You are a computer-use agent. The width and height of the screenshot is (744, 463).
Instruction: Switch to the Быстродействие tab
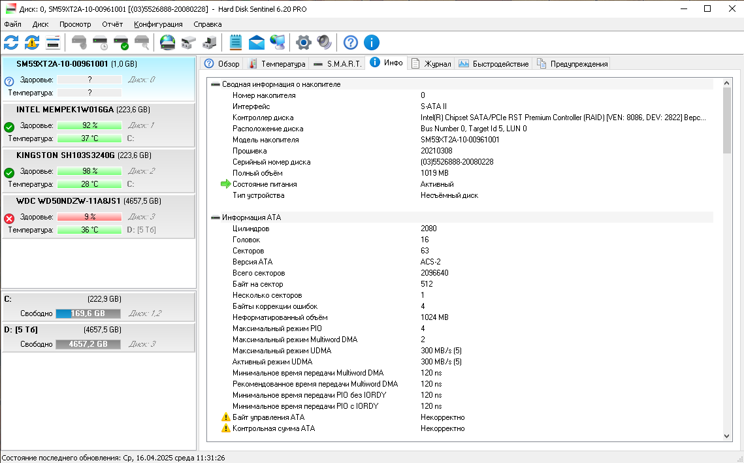tap(493, 63)
